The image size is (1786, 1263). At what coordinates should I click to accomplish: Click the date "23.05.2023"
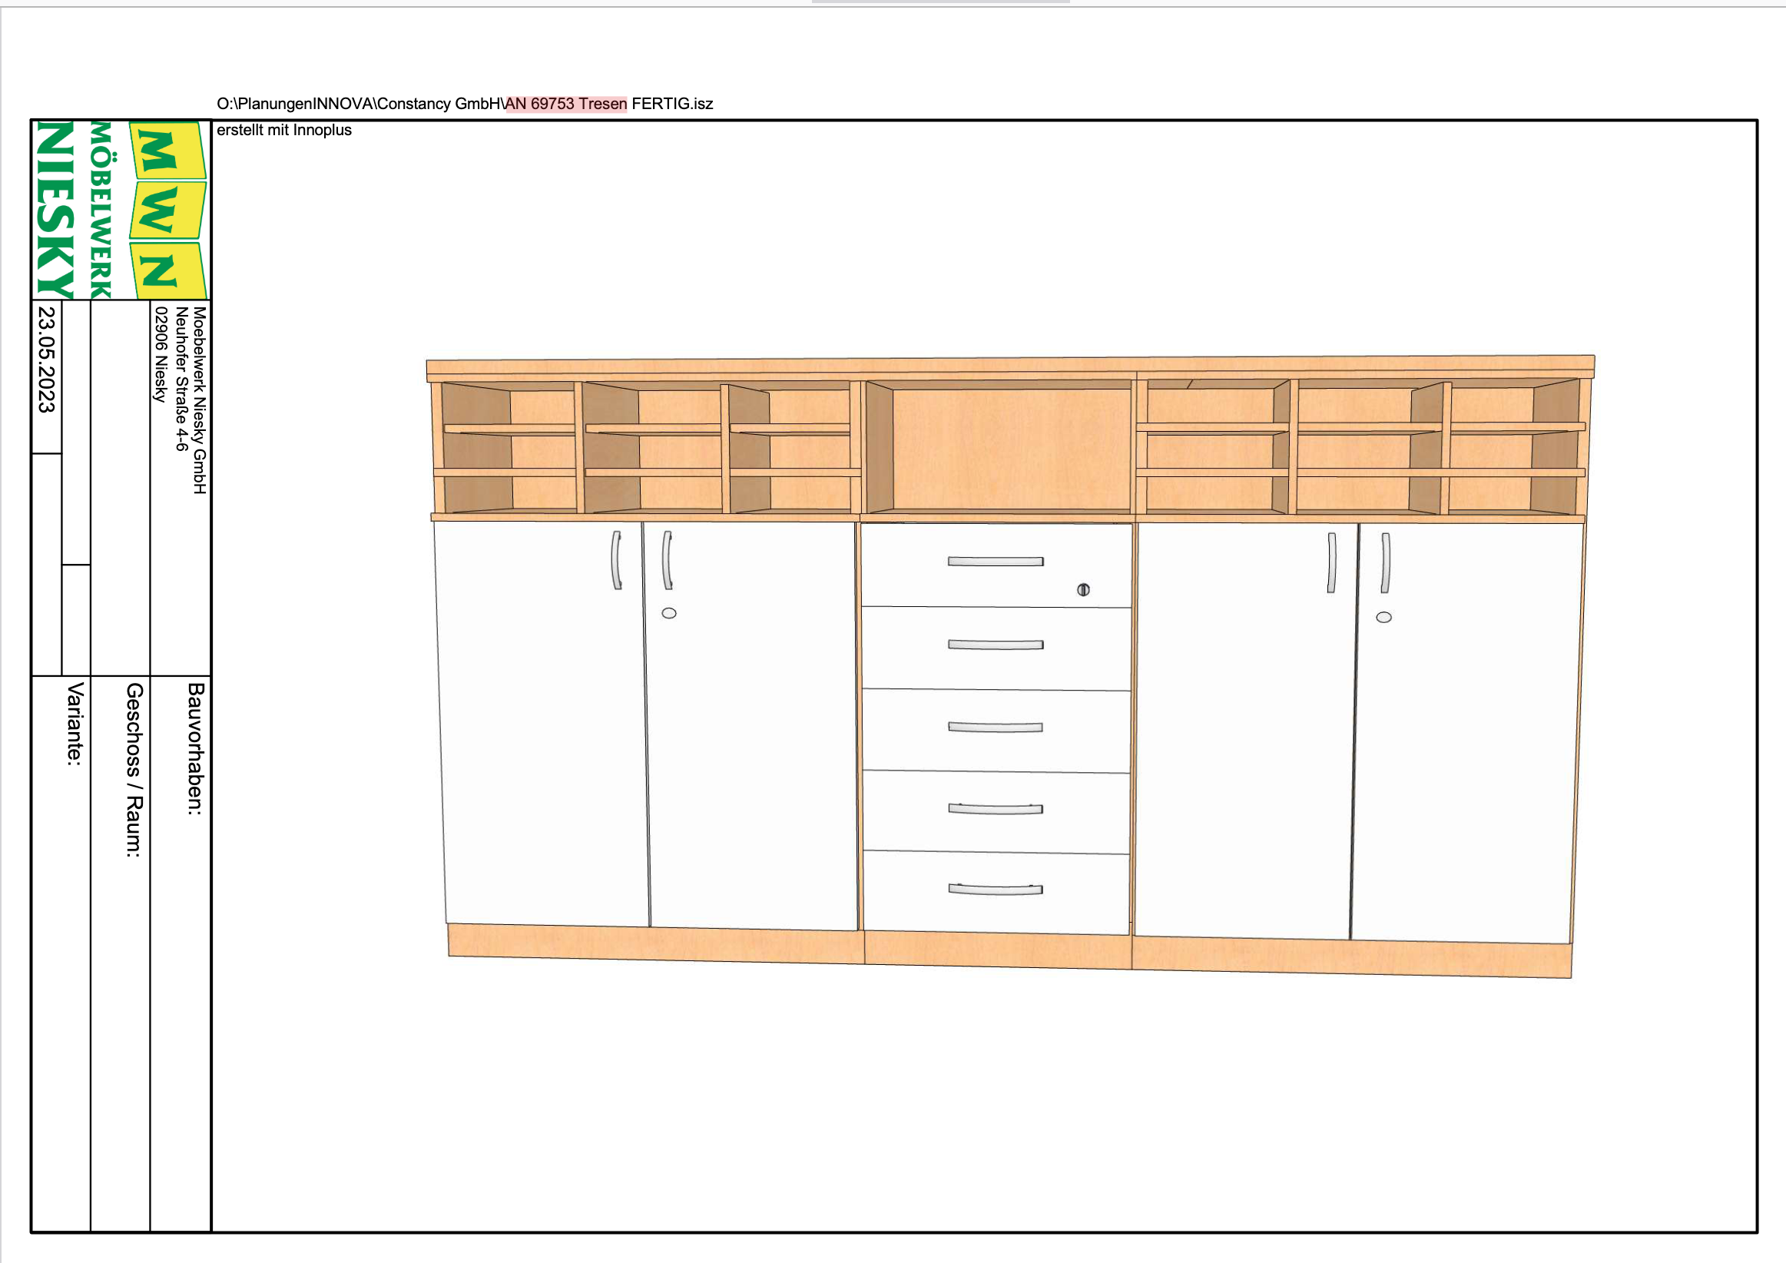pyautogui.click(x=47, y=360)
